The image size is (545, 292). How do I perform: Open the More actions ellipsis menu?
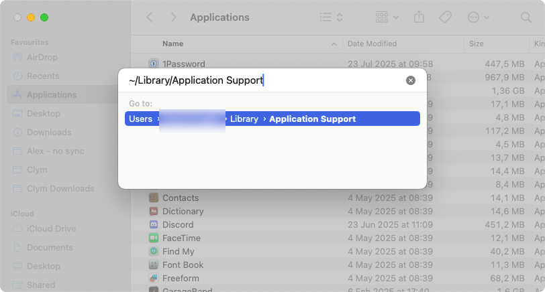479,17
